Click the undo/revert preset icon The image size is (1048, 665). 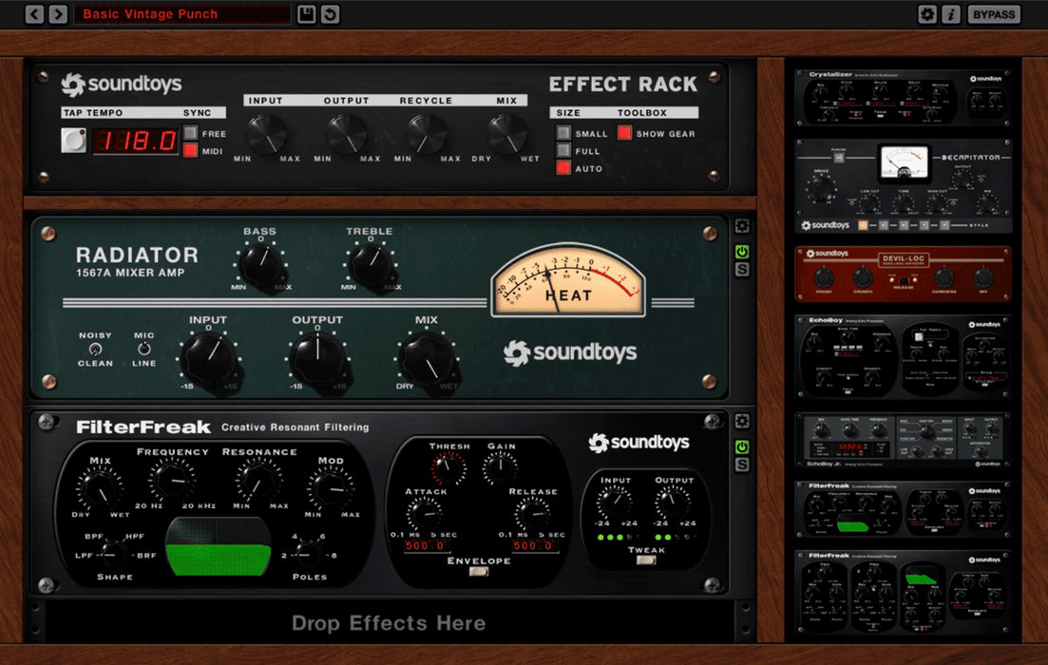click(x=330, y=14)
